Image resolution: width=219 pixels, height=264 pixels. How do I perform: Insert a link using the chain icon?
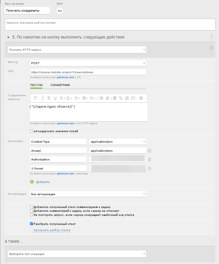pyautogui.click(x=121, y=98)
